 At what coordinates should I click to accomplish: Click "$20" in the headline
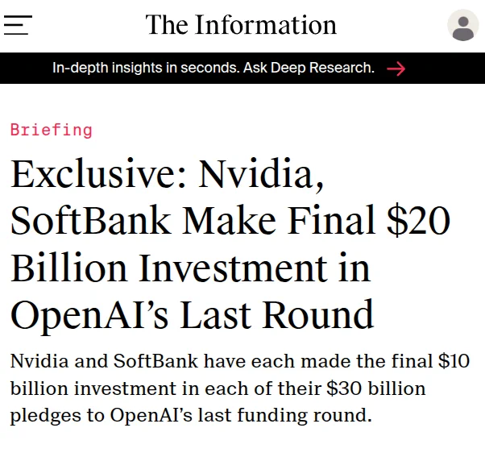pos(418,220)
